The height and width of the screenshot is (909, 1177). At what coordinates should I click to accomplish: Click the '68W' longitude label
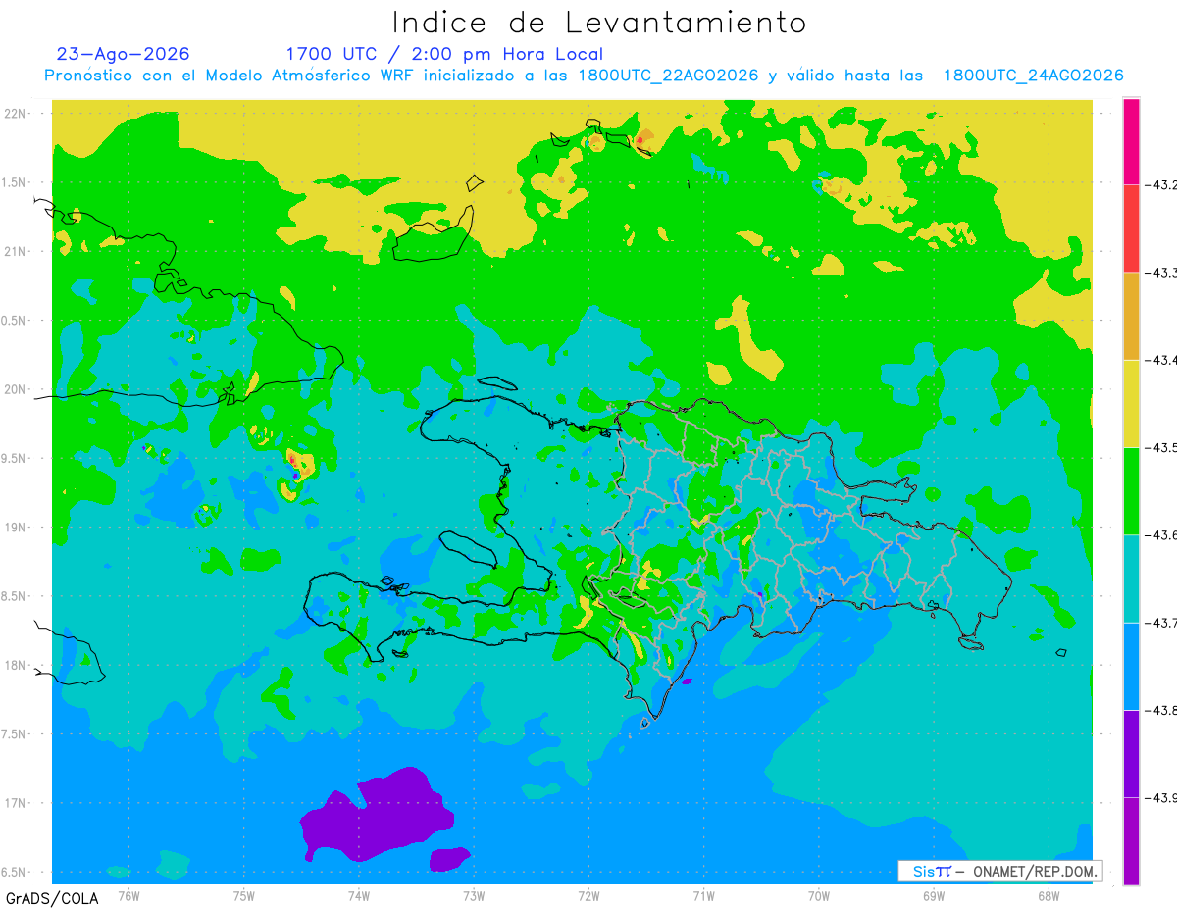(x=1048, y=895)
